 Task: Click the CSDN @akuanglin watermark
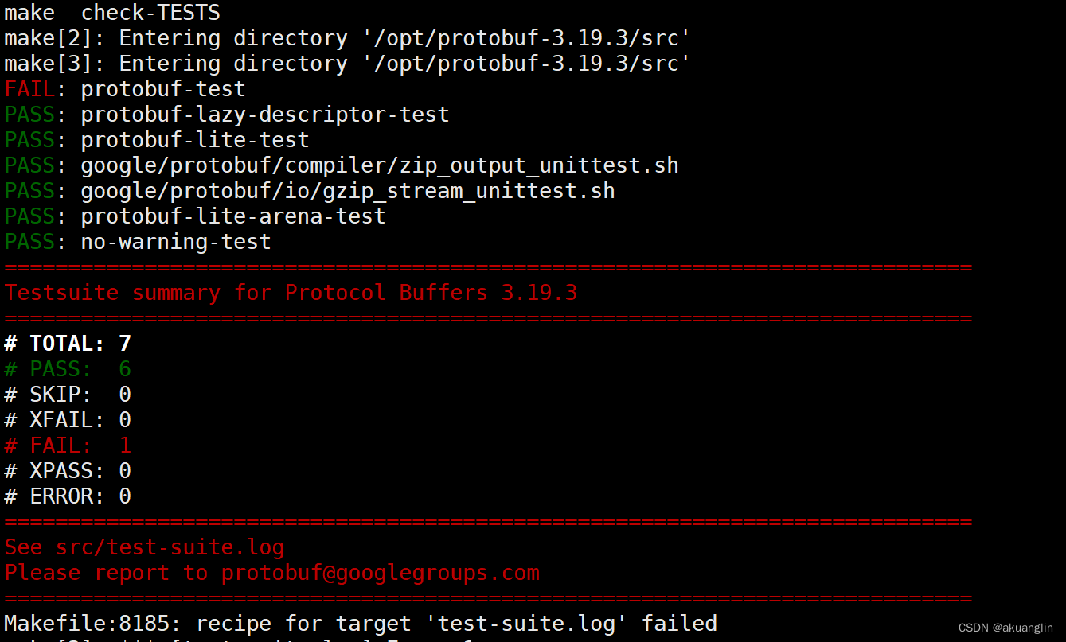coord(1005,628)
